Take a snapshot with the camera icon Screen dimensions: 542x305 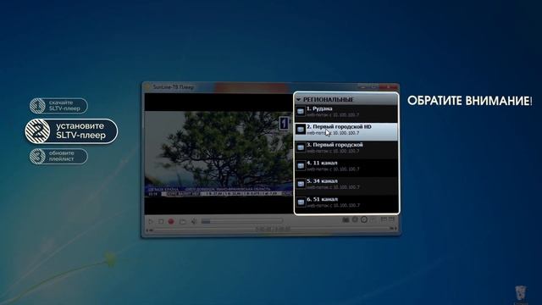346,219
